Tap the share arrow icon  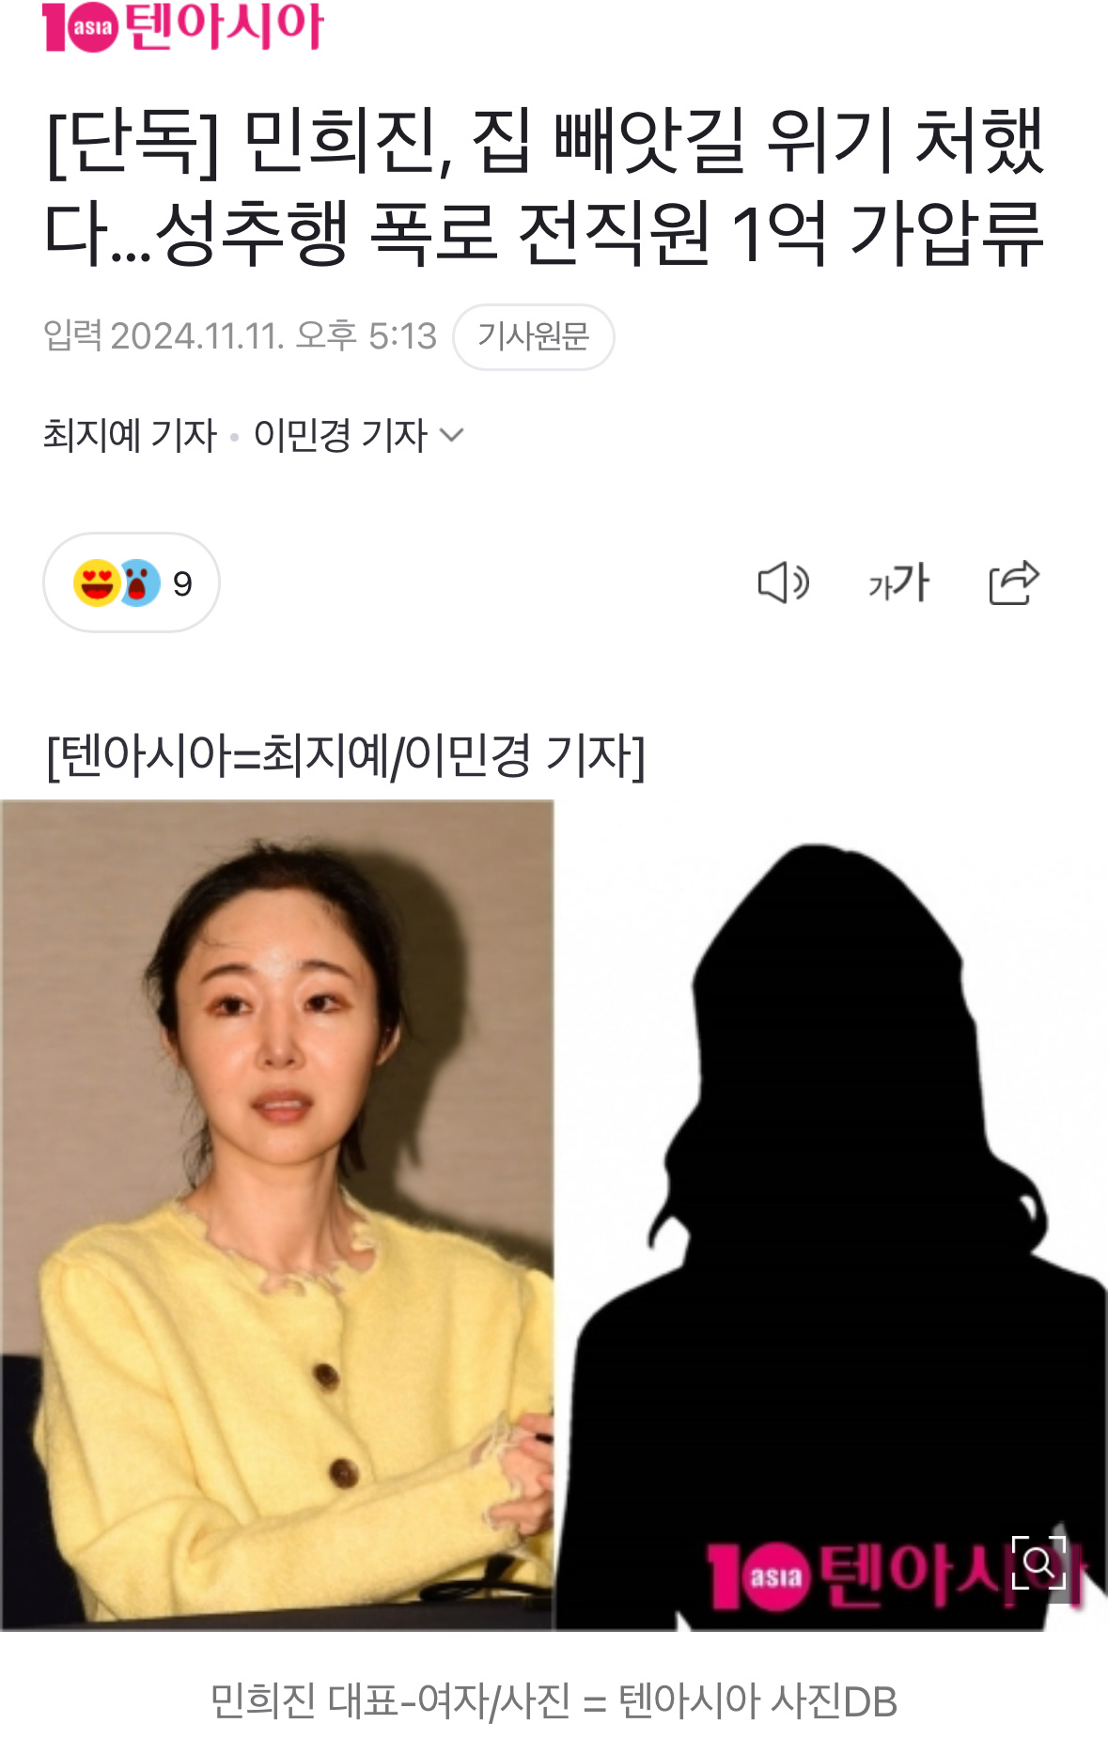pos(1014,583)
